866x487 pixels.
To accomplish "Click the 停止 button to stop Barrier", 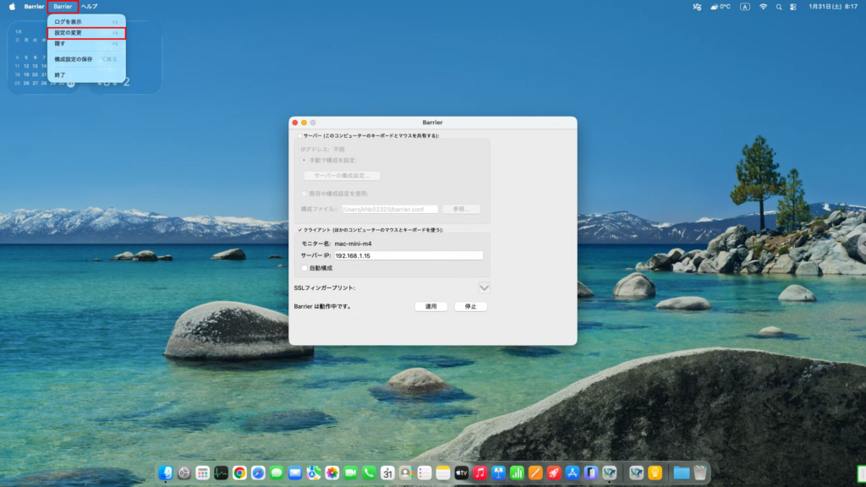I will (x=470, y=307).
